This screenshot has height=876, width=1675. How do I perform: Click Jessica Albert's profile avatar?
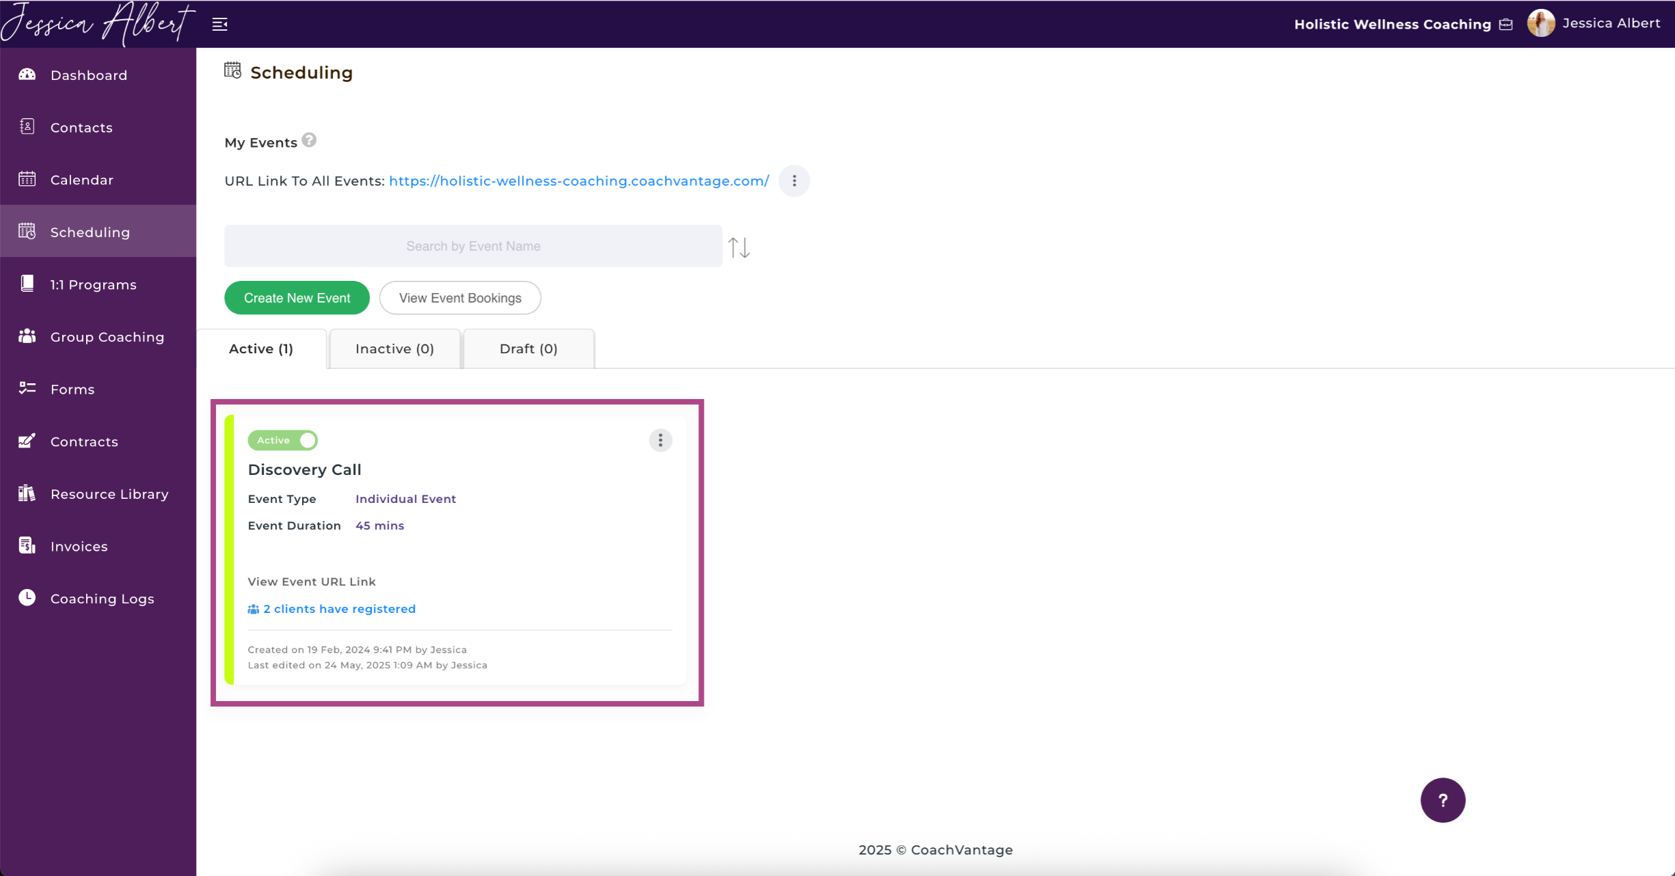[1541, 23]
